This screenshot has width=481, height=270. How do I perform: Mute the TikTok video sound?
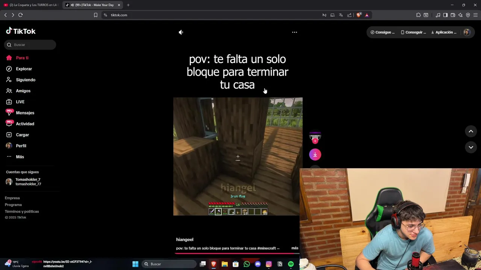[x=181, y=32]
